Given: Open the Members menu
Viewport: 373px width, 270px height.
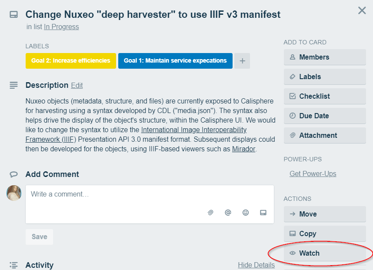Looking at the screenshot, I should tap(325, 57).
